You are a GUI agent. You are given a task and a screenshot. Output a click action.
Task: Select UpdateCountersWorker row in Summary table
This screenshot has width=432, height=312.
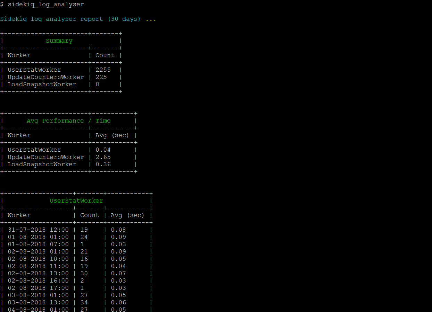click(x=61, y=77)
